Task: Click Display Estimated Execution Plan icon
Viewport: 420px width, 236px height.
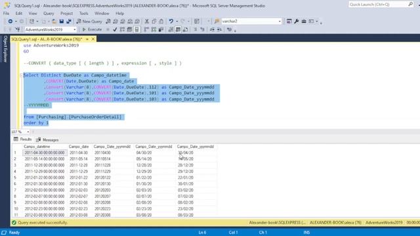Action: tap(122, 29)
